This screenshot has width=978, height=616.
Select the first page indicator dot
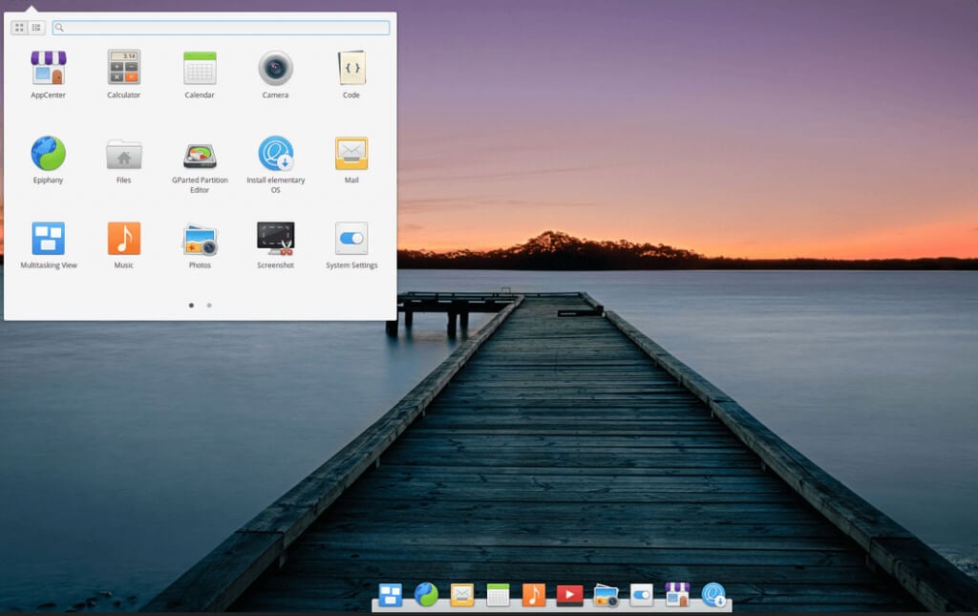coord(191,306)
